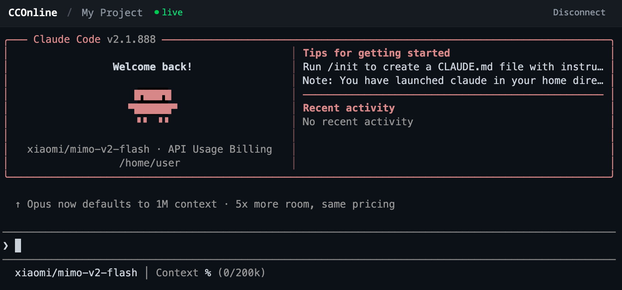The height and width of the screenshot is (290, 622).
Task: Click the Context % (0/200k) indicator
Action: (x=210, y=273)
